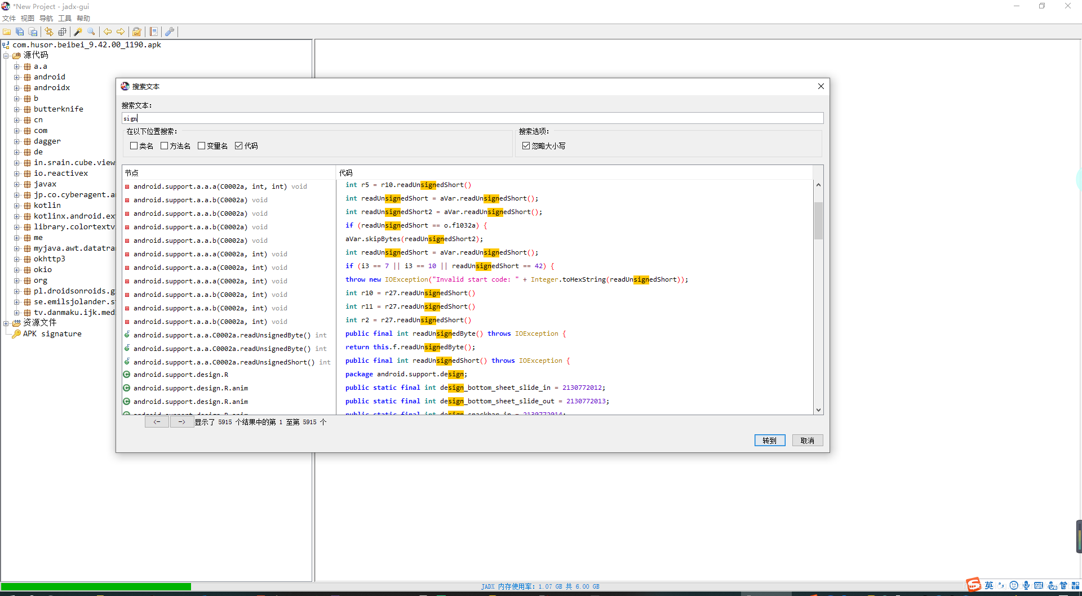This screenshot has width=1082, height=596.
Task: Open the 帮助 Help menu
Action: tap(83, 19)
